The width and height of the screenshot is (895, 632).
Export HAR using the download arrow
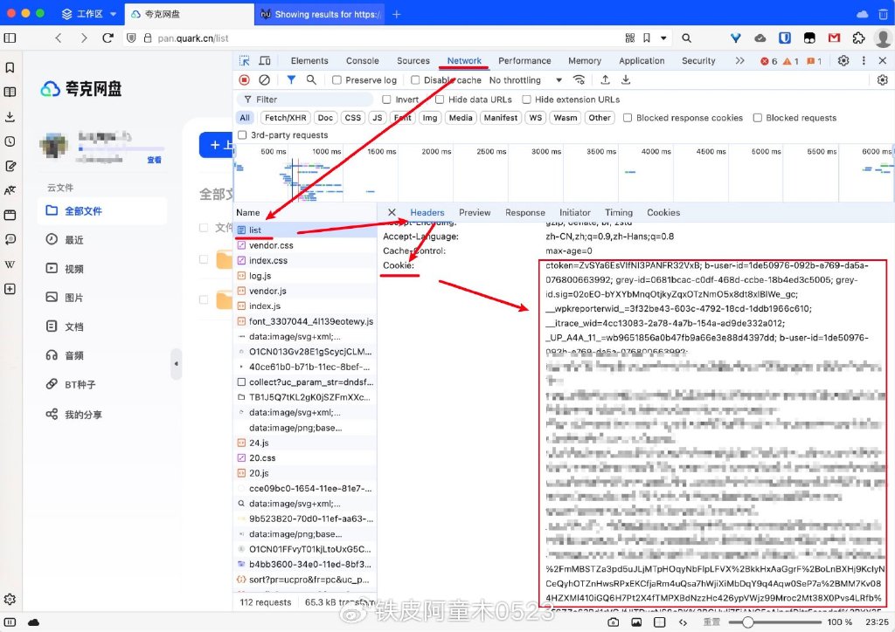[626, 79]
